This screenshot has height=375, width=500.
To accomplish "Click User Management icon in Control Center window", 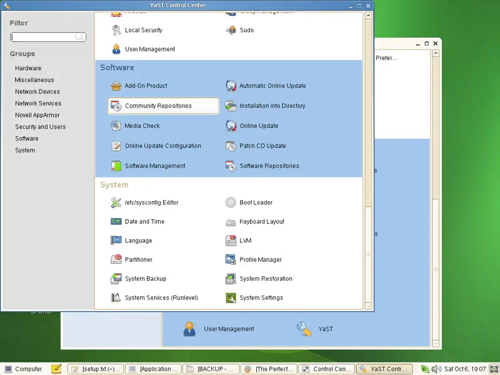I will point(189,329).
